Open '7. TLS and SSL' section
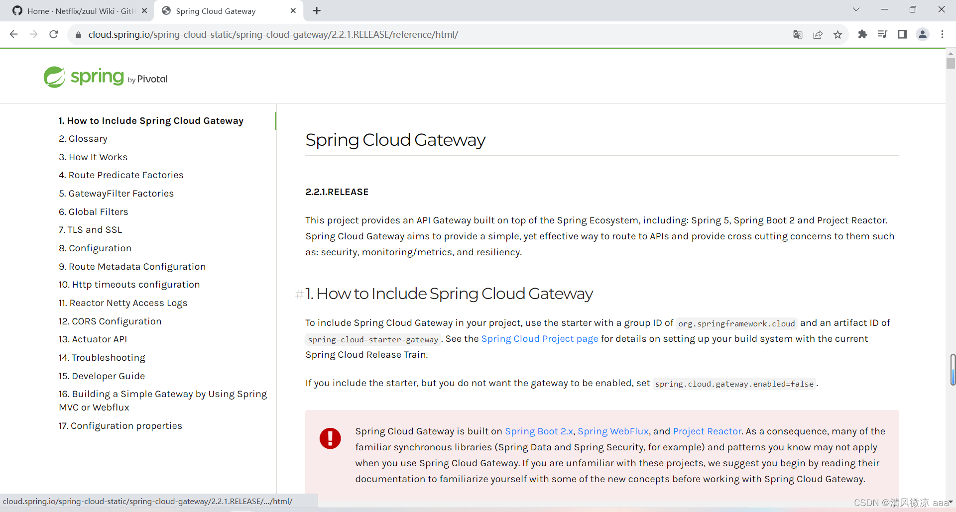This screenshot has width=956, height=512. 90,230
